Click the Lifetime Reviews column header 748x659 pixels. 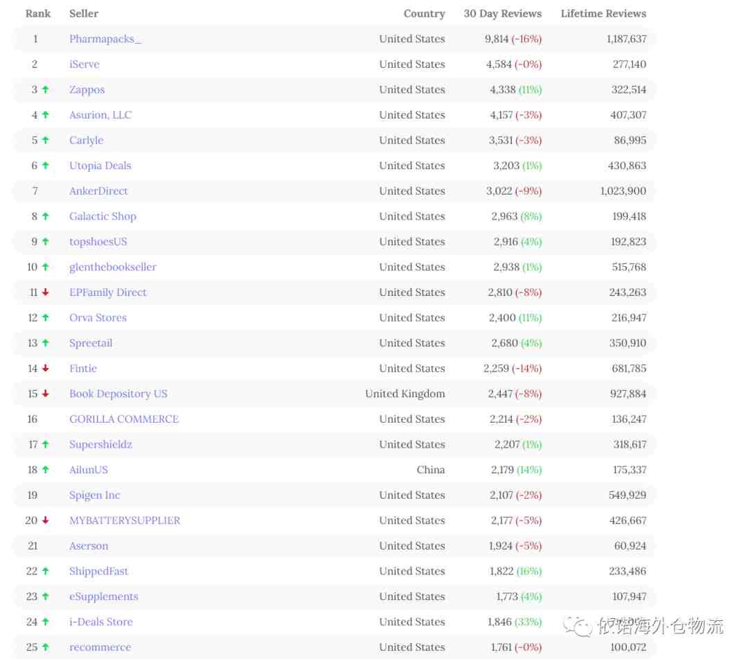pos(603,13)
